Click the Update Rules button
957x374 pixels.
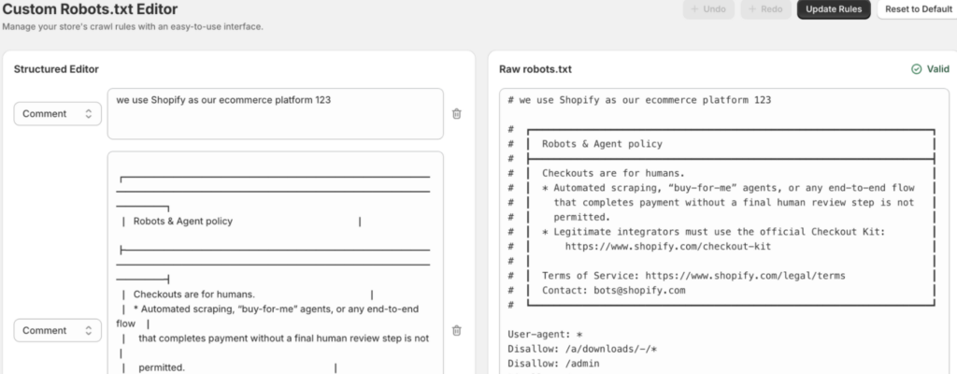[833, 9]
